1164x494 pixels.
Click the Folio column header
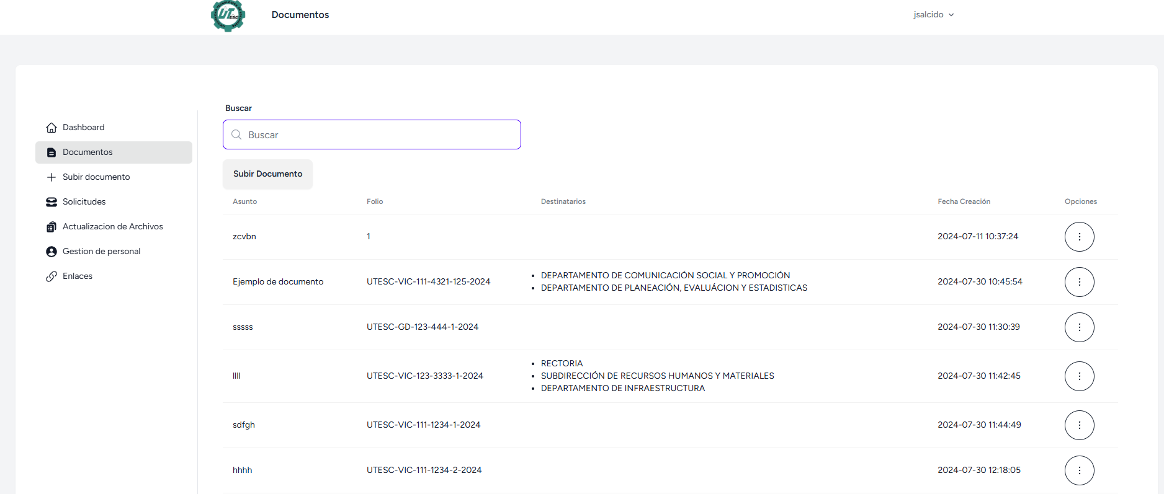375,201
